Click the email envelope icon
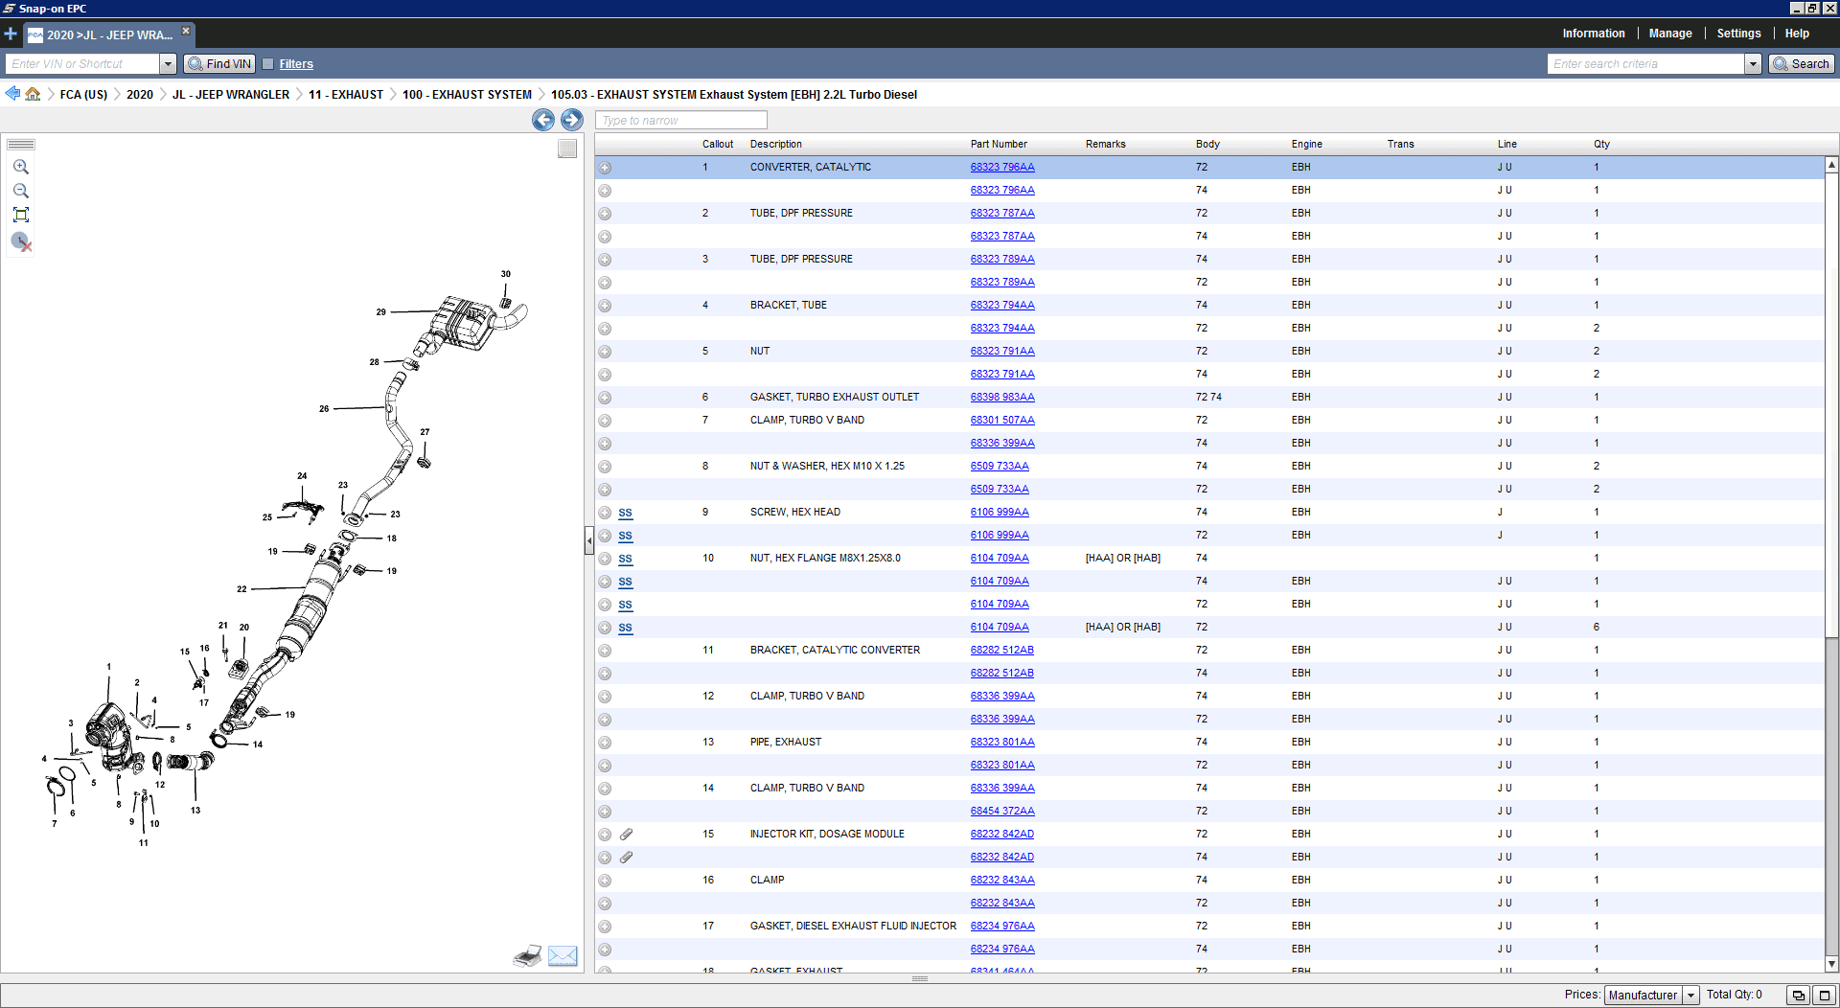This screenshot has width=1840, height=1008. [563, 955]
